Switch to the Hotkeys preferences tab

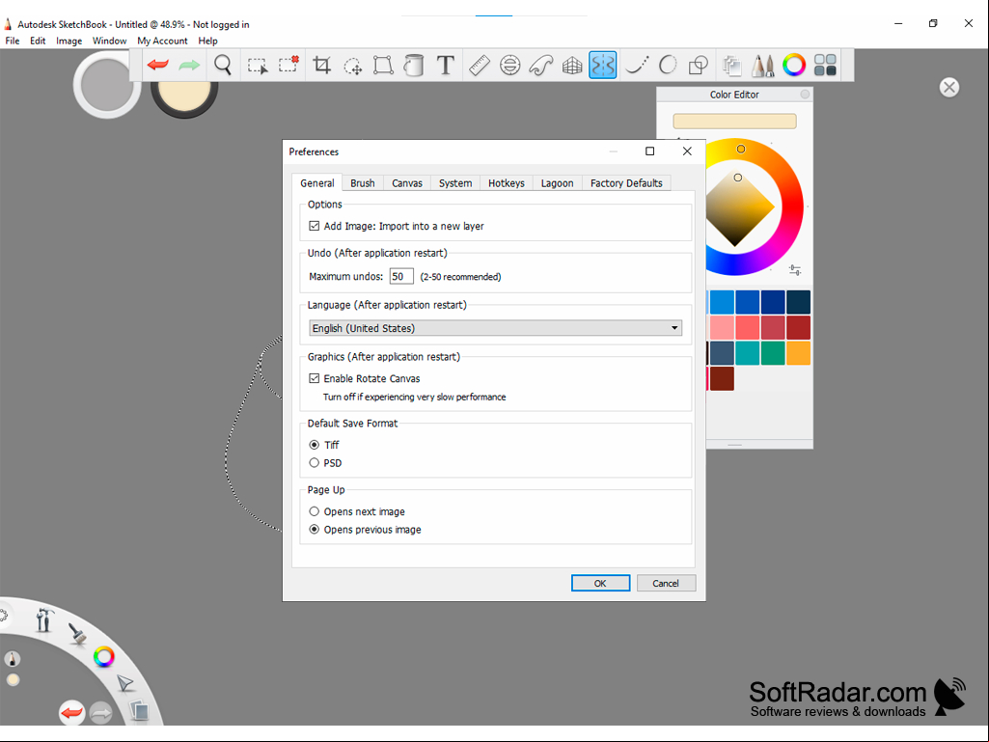[507, 183]
